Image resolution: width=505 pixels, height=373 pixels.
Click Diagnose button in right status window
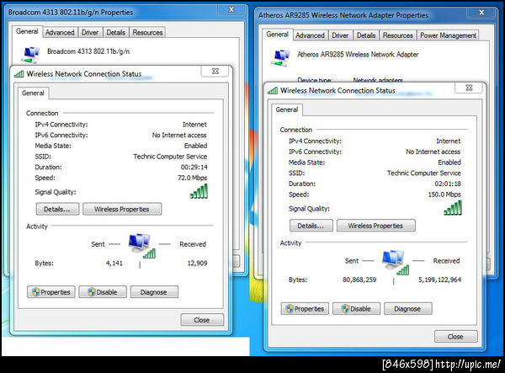pos(407,308)
